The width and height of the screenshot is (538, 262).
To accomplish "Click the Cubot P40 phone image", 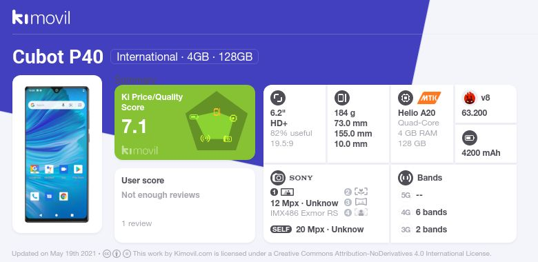I will [57, 154].
